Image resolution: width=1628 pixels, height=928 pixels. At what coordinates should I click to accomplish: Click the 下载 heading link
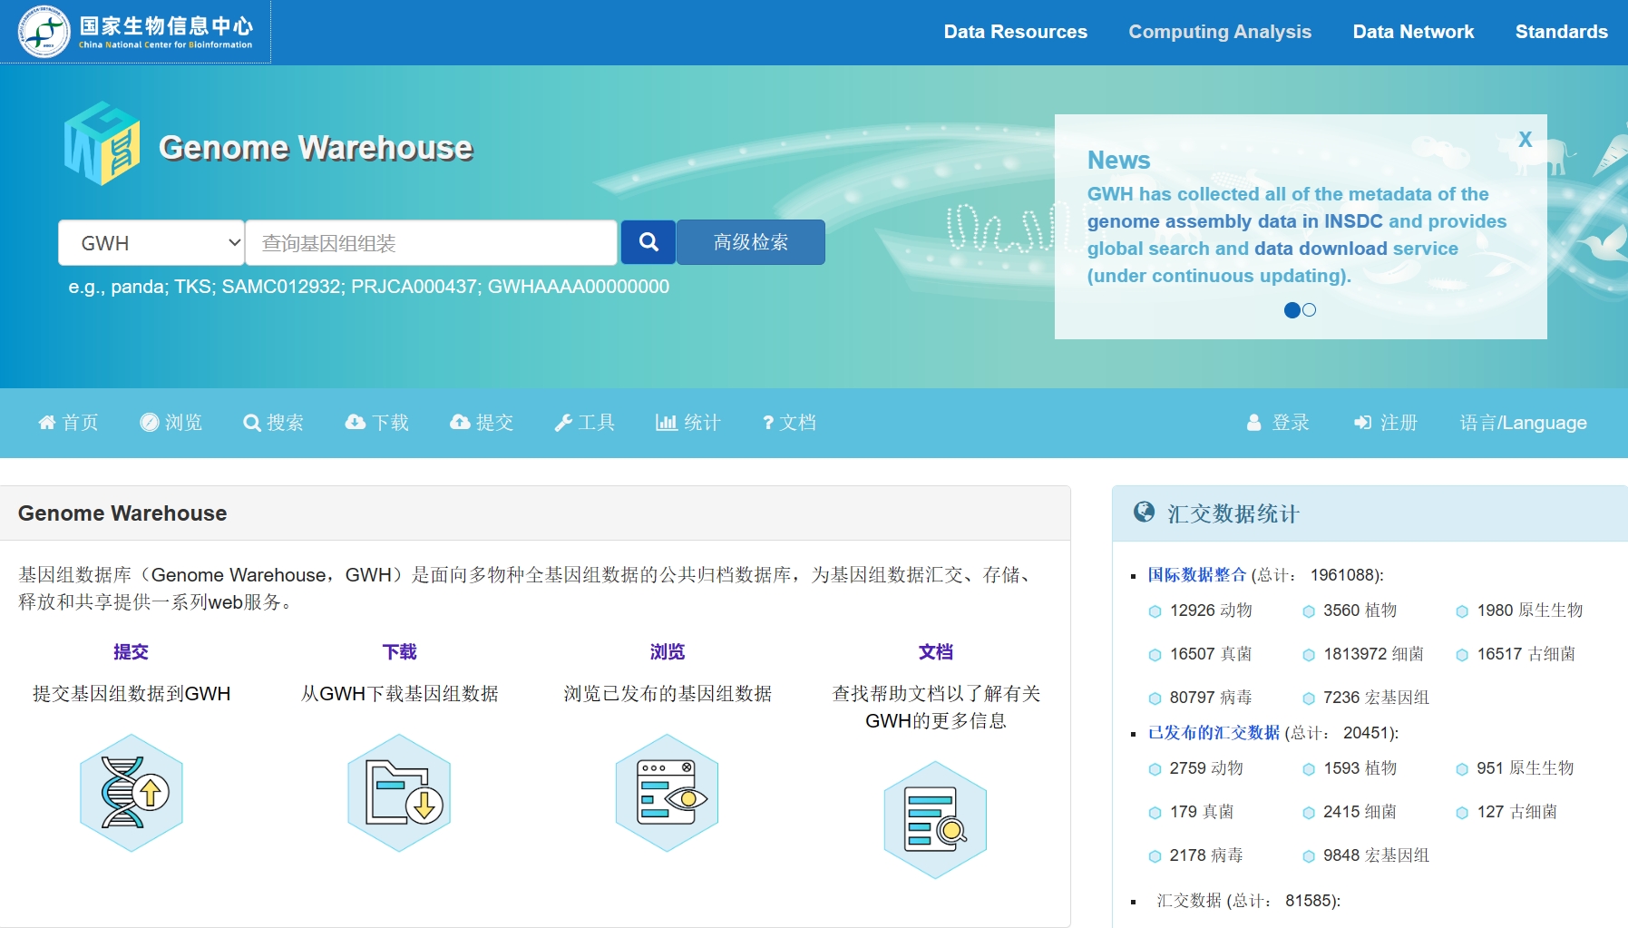pos(400,651)
